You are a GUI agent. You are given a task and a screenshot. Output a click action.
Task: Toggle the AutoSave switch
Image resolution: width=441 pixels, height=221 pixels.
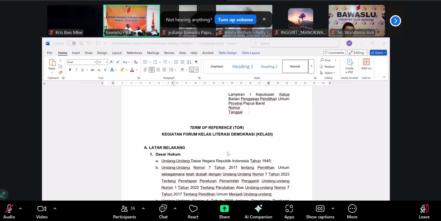(71, 43)
